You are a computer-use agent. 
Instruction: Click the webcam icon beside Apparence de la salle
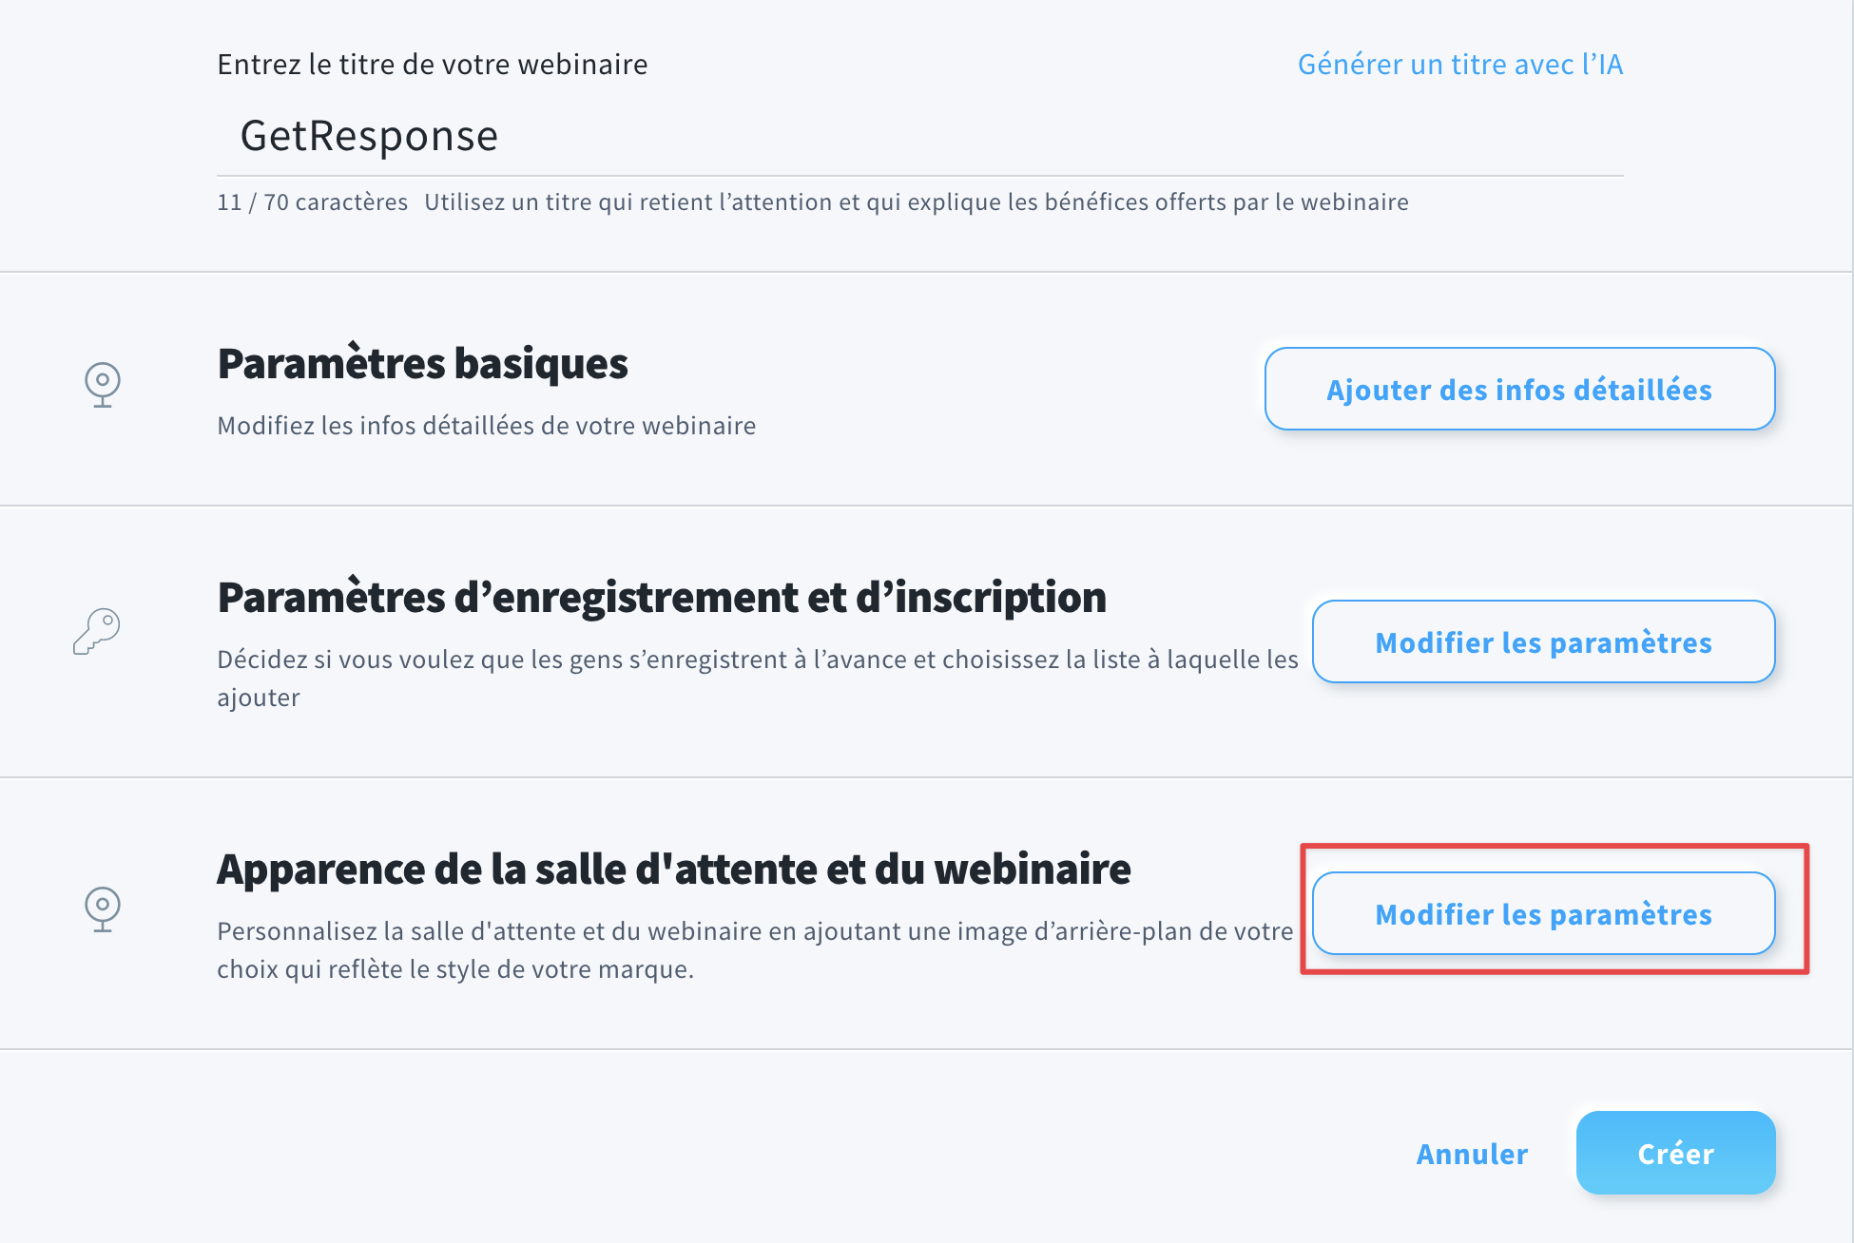pyautogui.click(x=102, y=909)
